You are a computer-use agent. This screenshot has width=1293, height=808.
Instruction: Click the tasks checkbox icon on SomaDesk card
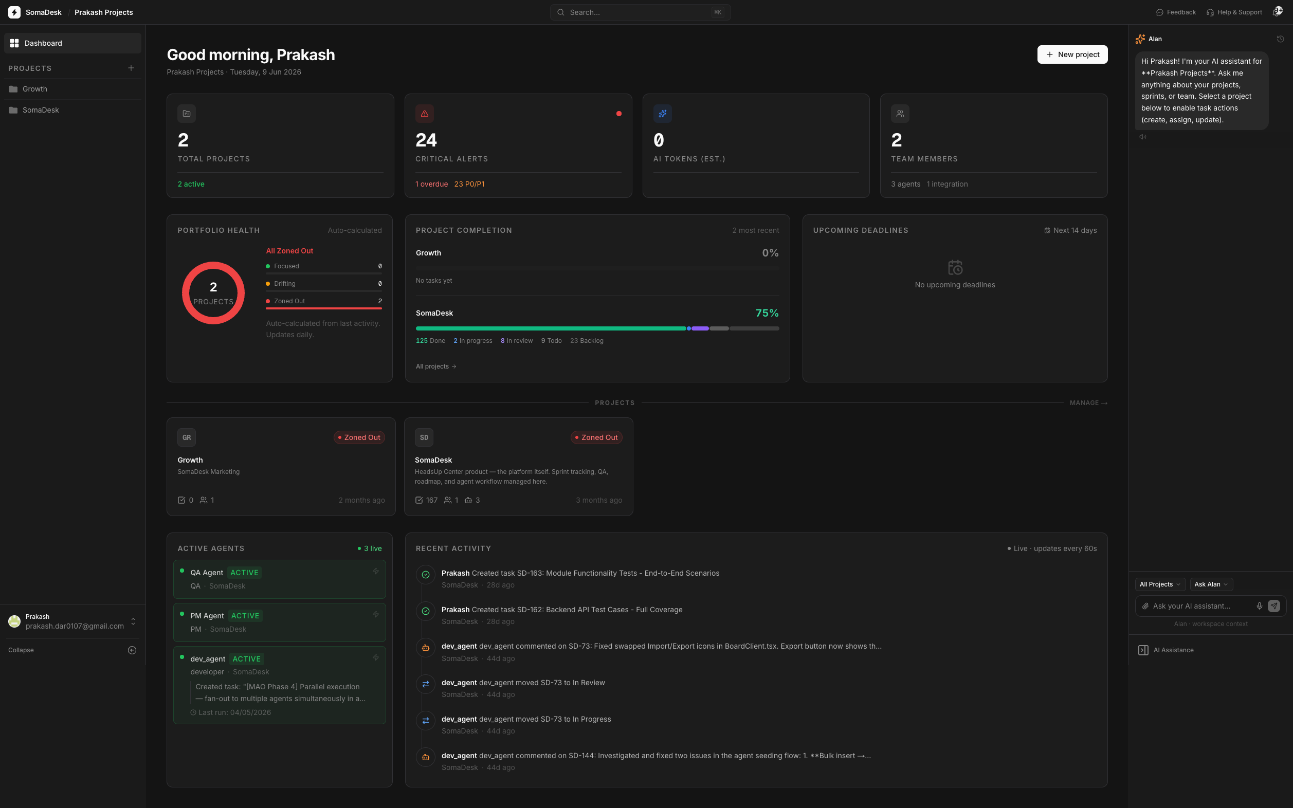point(419,500)
